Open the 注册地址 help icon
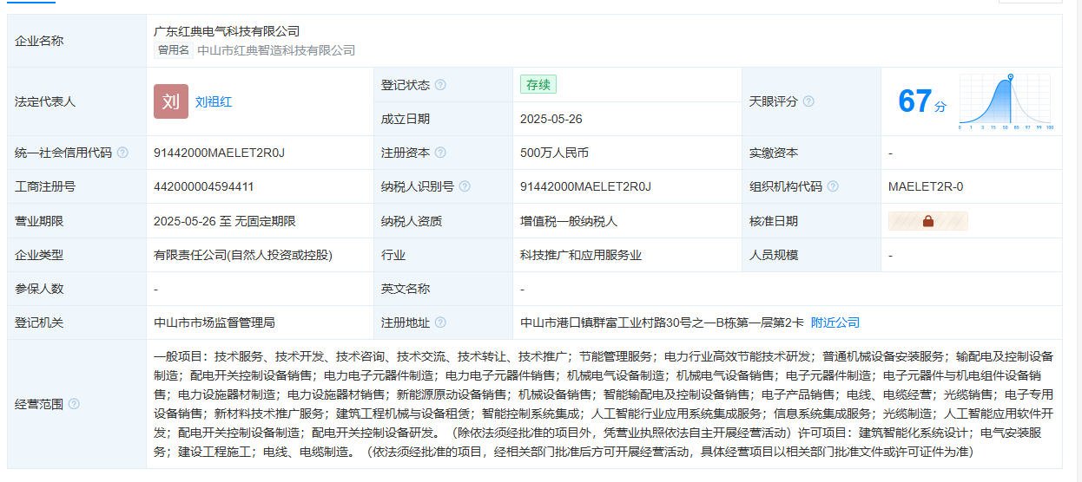 (440, 322)
